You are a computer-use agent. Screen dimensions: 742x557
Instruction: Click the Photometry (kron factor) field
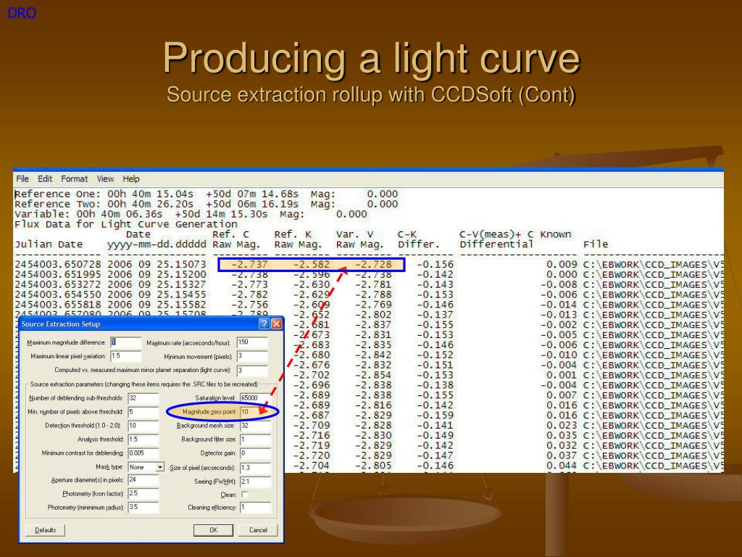pyautogui.click(x=143, y=493)
